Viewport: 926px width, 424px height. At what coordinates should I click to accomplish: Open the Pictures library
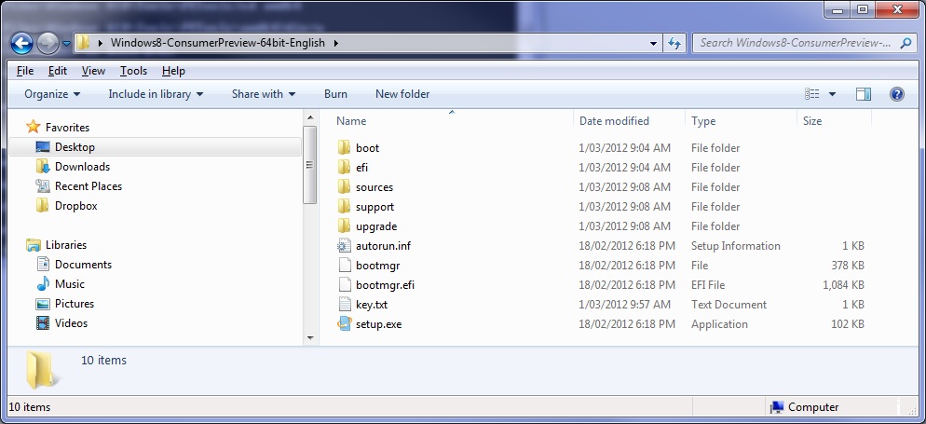75,304
